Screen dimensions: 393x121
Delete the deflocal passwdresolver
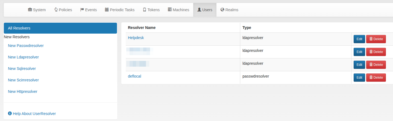376,78
